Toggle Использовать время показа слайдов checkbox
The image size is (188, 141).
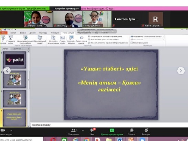(89, 40)
